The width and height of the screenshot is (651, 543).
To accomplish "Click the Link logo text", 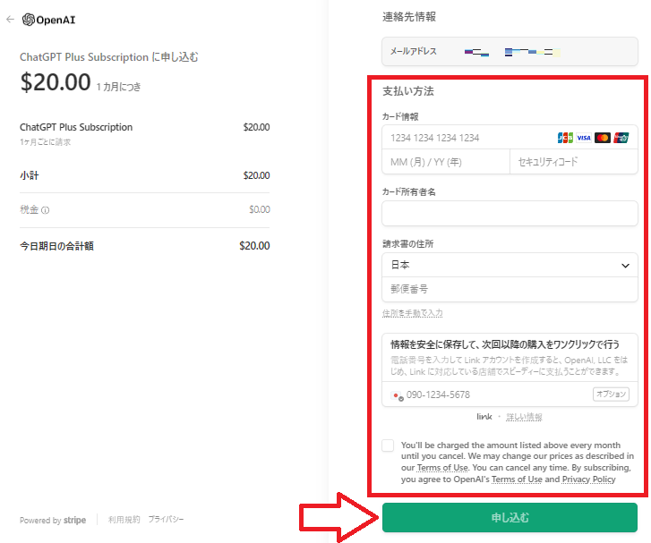I will (x=484, y=417).
